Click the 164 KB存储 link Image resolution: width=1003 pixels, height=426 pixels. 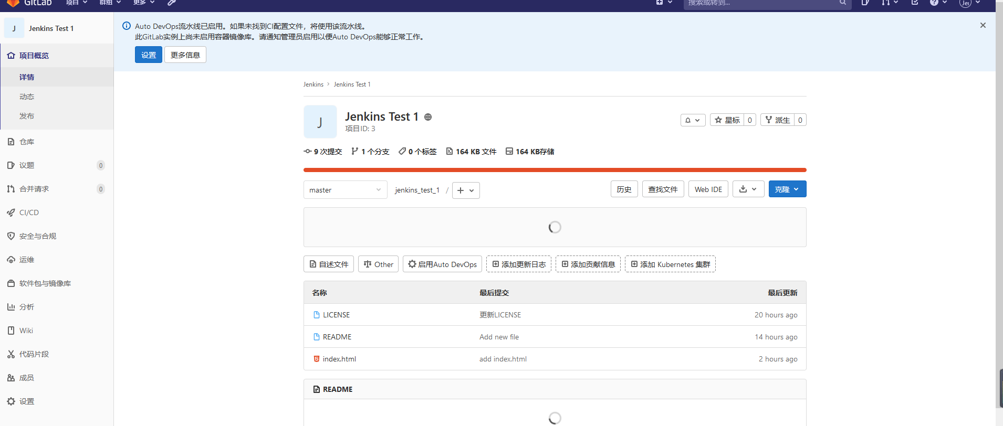pos(530,152)
